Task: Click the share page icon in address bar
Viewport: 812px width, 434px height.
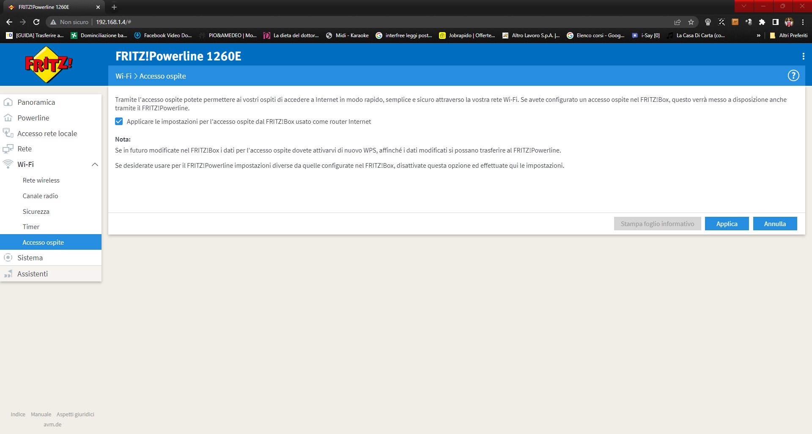Action: pyautogui.click(x=678, y=22)
